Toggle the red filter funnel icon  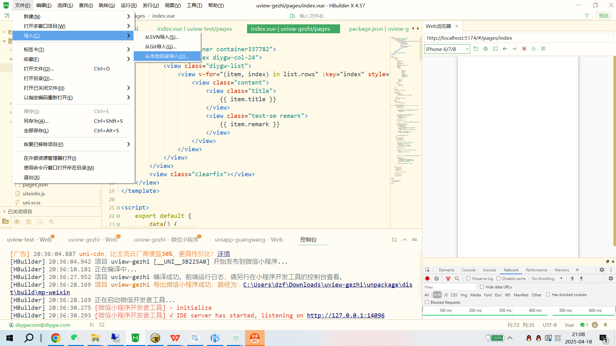click(448, 278)
